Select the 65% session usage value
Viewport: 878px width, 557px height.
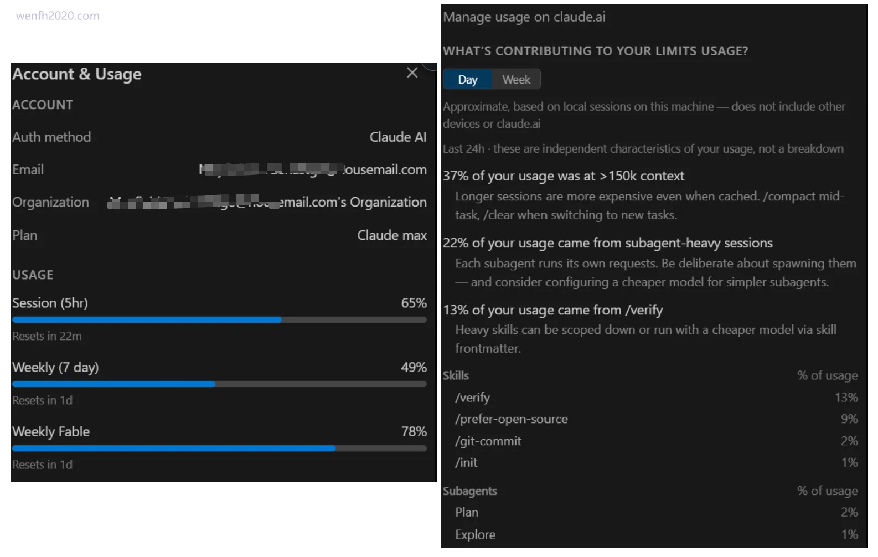414,303
